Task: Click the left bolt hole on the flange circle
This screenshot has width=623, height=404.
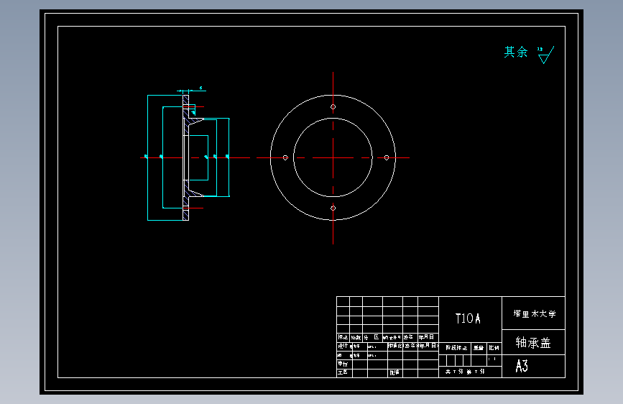Action: pos(285,158)
